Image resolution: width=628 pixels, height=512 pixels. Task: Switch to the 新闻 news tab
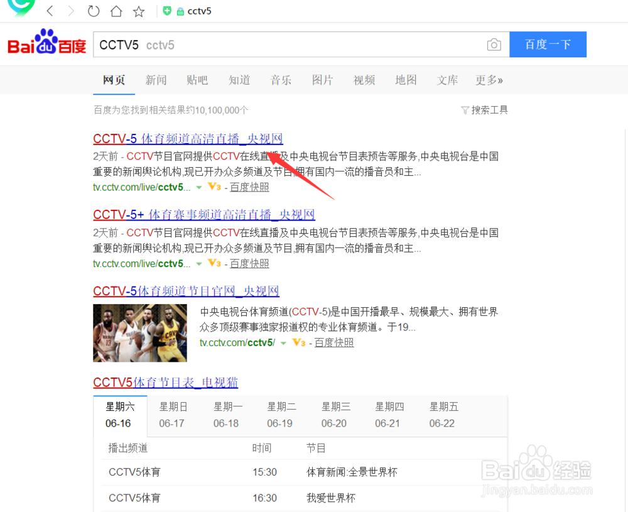tap(155, 80)
